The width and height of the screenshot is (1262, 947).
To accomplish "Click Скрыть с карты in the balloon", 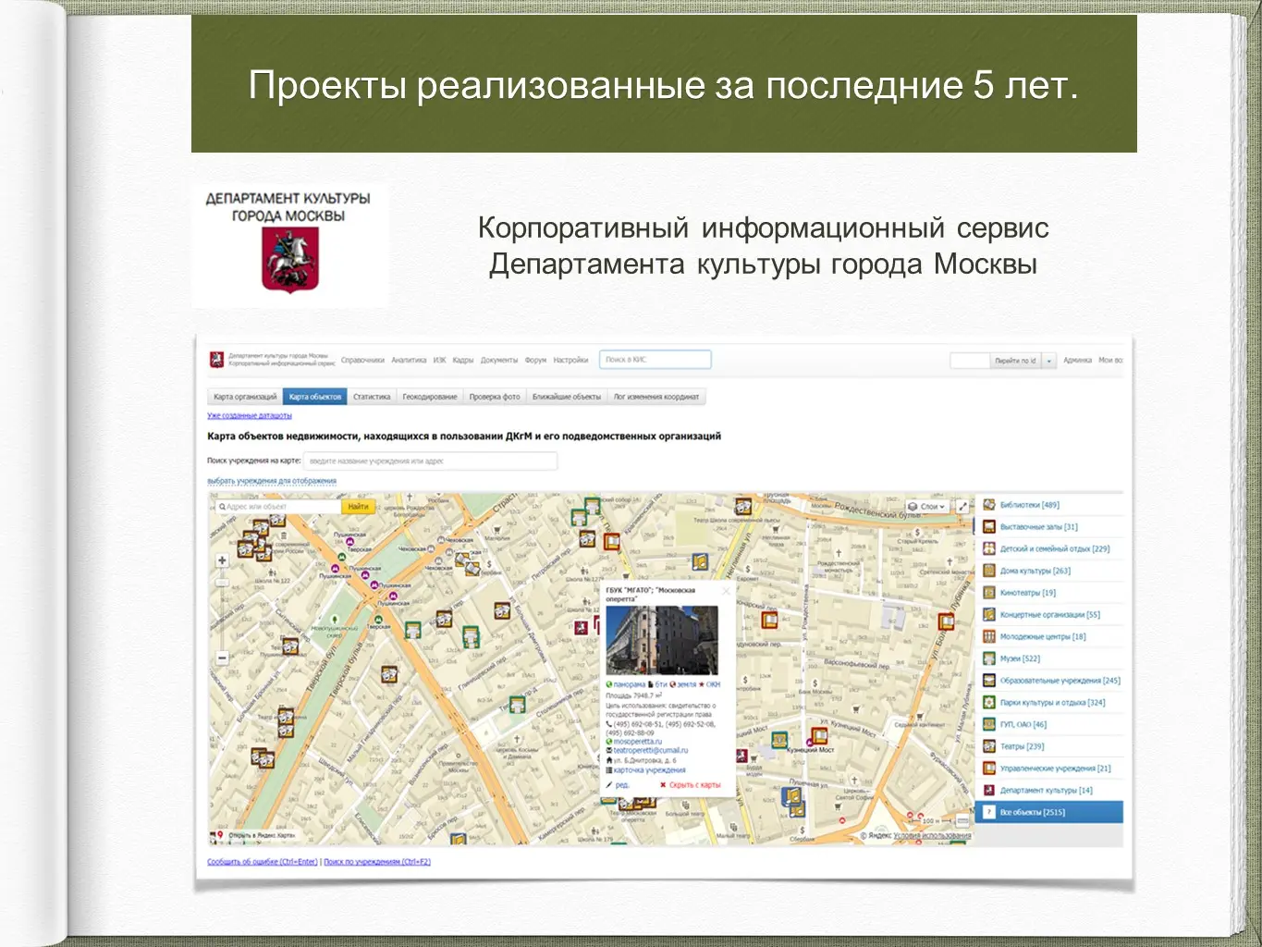I will tap(694, 785).
